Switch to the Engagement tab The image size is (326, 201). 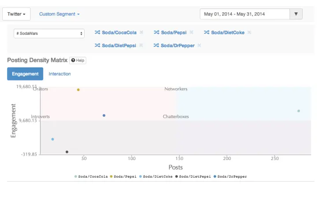pos(25,74)
